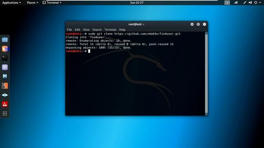
Task: Open the screen recorder tray icon
Action: pyautogui.click(x=236, y=2)
